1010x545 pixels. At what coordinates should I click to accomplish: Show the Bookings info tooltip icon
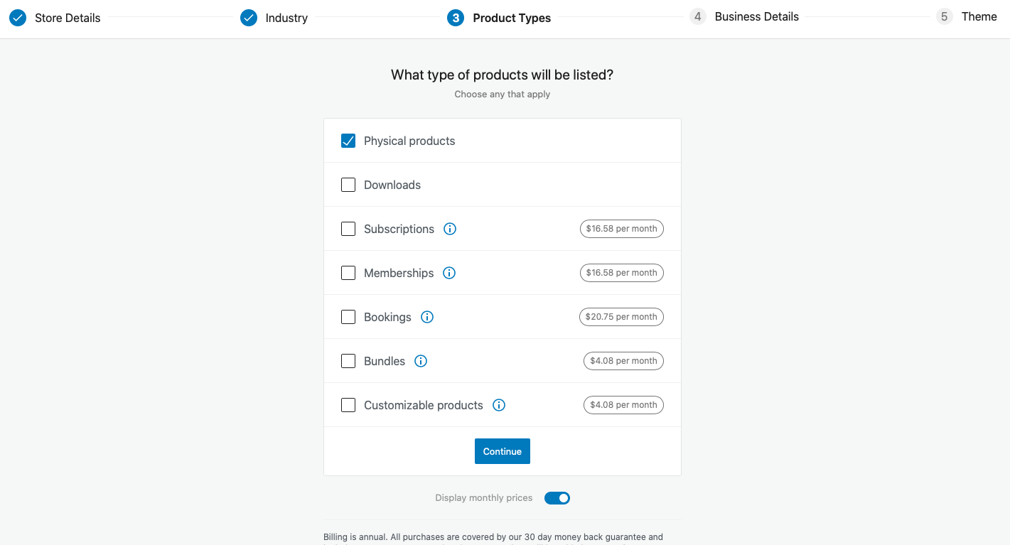pyautogui.click(x=427, y=317)
